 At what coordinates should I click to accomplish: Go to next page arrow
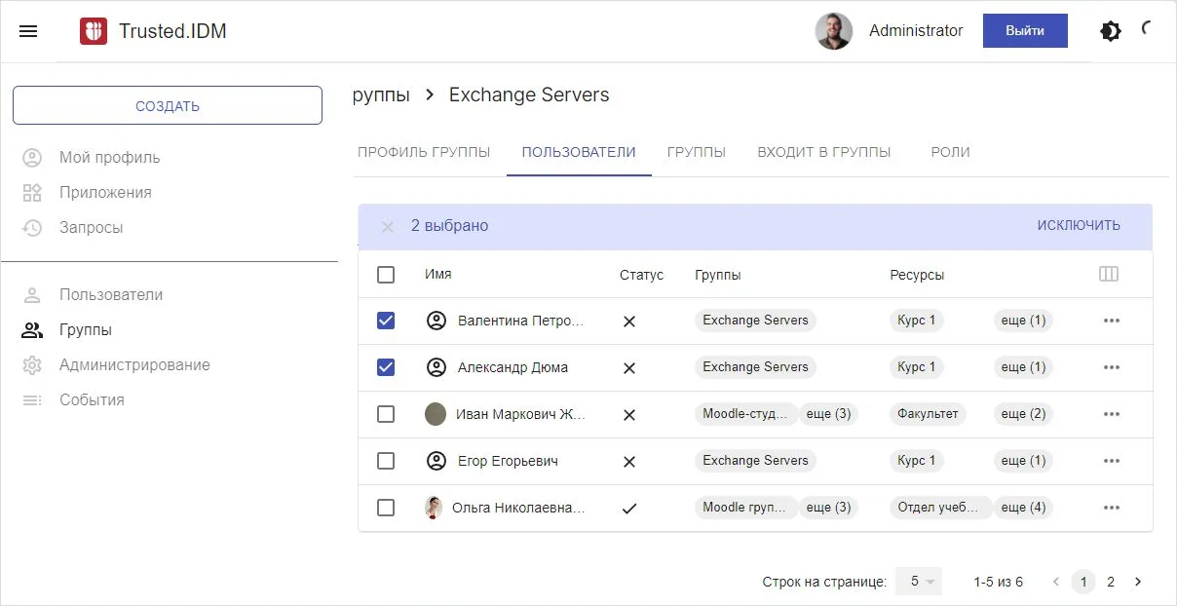1137,582
